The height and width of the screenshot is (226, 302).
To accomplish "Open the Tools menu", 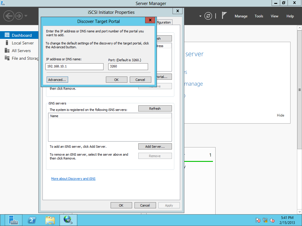I will click(x=259, y=16).
